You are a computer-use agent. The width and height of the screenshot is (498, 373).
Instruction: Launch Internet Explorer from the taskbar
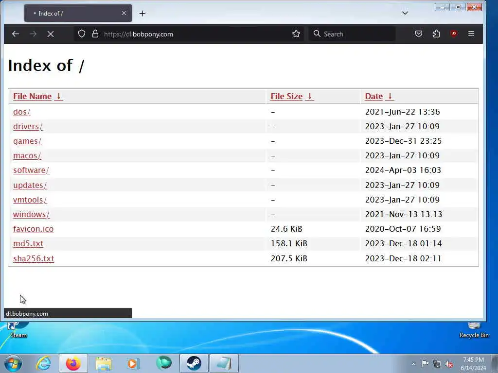tap(43, 363)
